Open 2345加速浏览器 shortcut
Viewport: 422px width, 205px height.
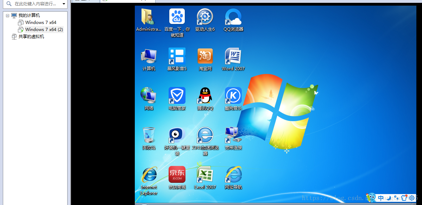205,135
